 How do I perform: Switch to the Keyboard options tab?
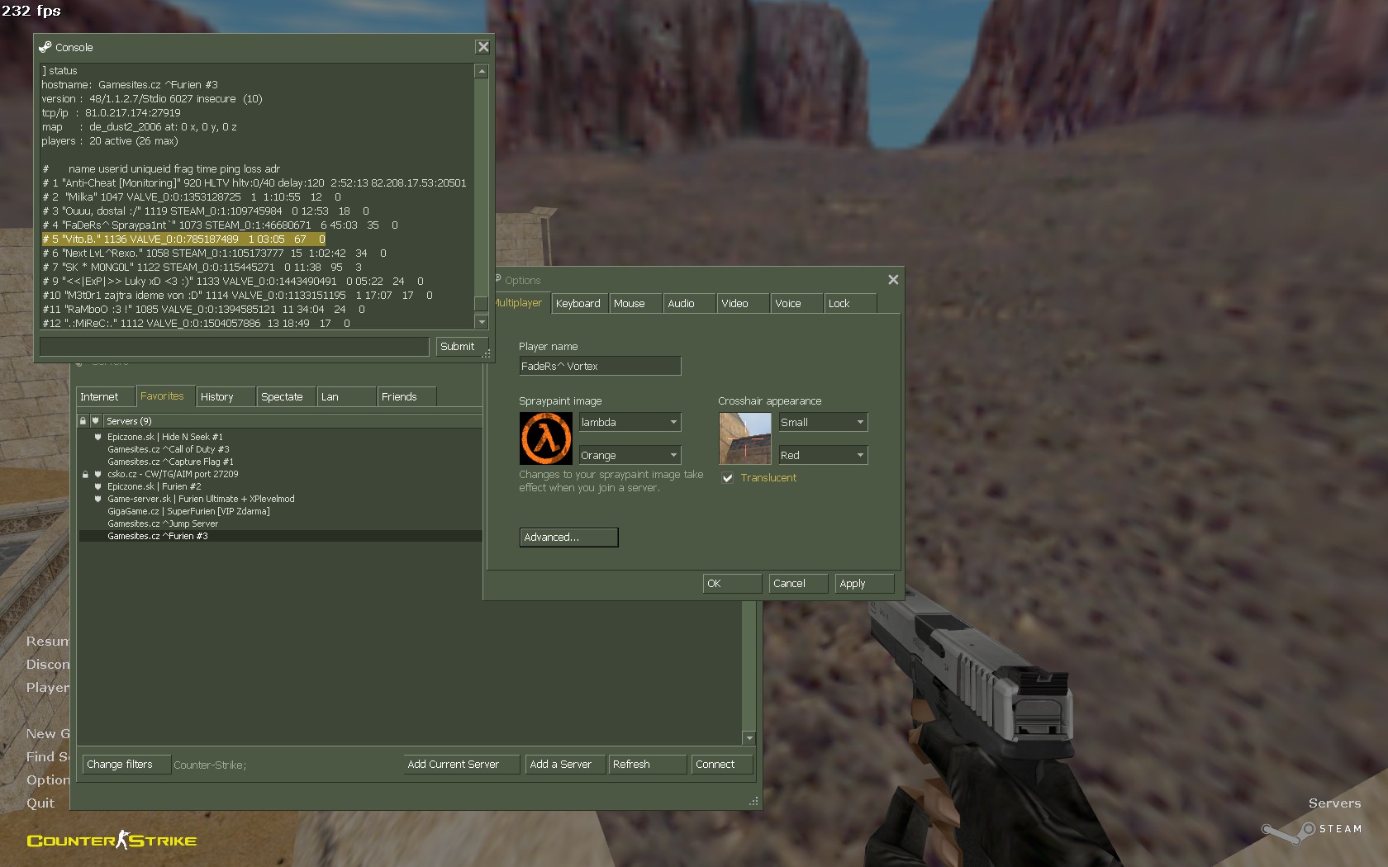tap(578, 304)
